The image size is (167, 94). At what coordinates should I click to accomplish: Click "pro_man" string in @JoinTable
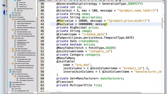pyautogui.click(x=83, y=65)
